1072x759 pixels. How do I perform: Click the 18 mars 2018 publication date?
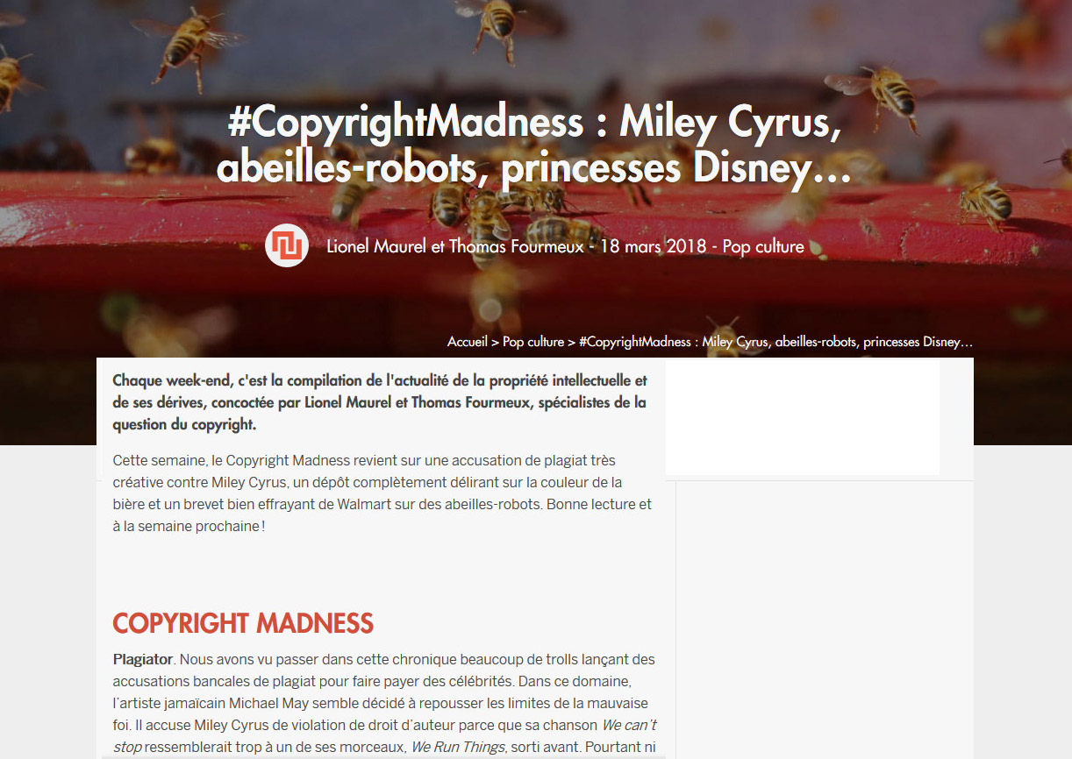[653, 246]
